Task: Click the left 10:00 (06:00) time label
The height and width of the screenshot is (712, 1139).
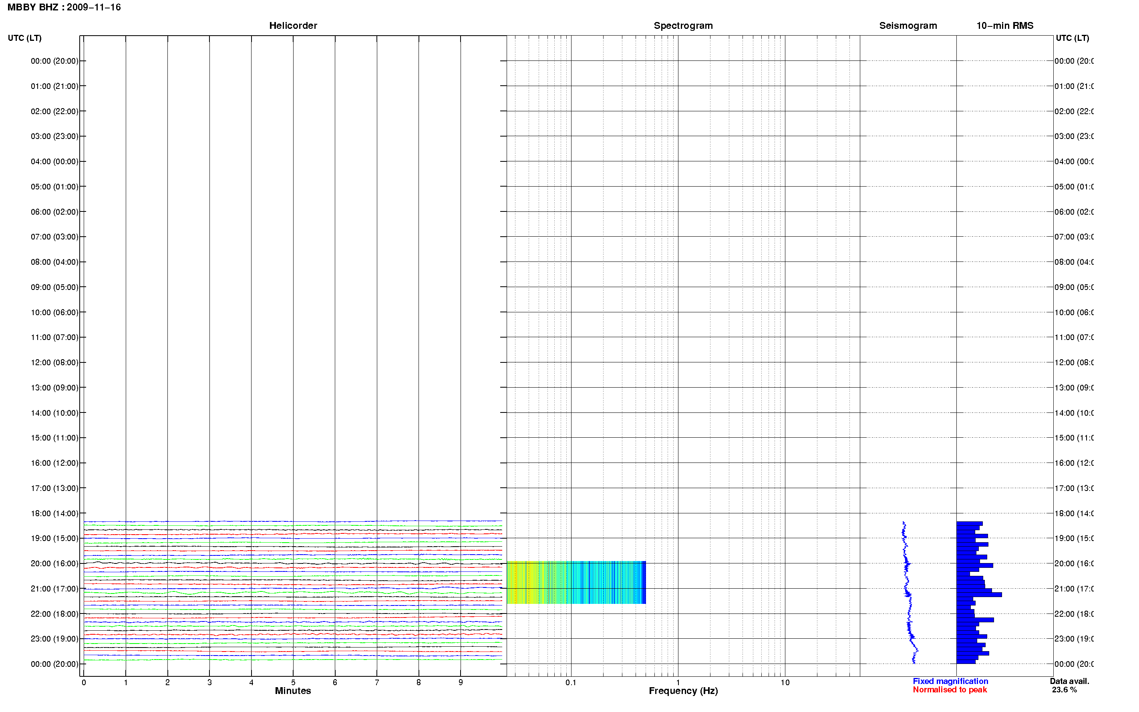Action: [x=54, y=312]
